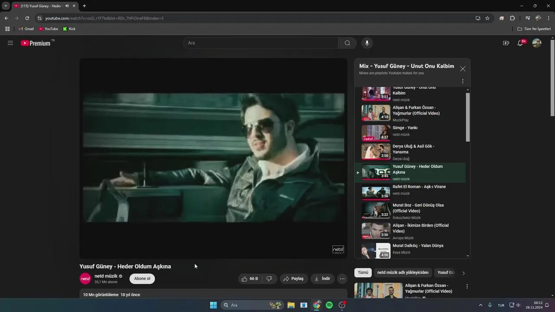The height and width of the screenshot is (312, 555).
Task: Subscribe with the Abone ol button
Action: click(142, 279)
